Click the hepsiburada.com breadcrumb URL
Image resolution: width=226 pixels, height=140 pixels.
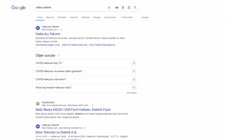click(66, 105)
